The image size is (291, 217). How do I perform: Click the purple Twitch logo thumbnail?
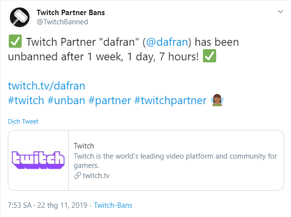point(38,160)
